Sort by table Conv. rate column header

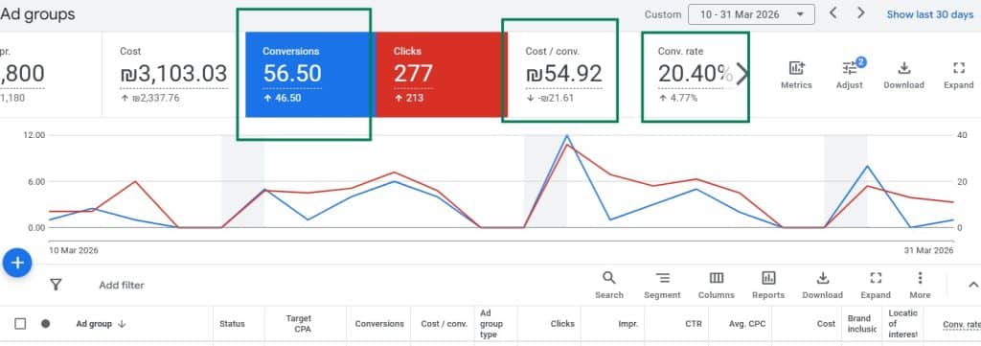click(x=962, y=324)
